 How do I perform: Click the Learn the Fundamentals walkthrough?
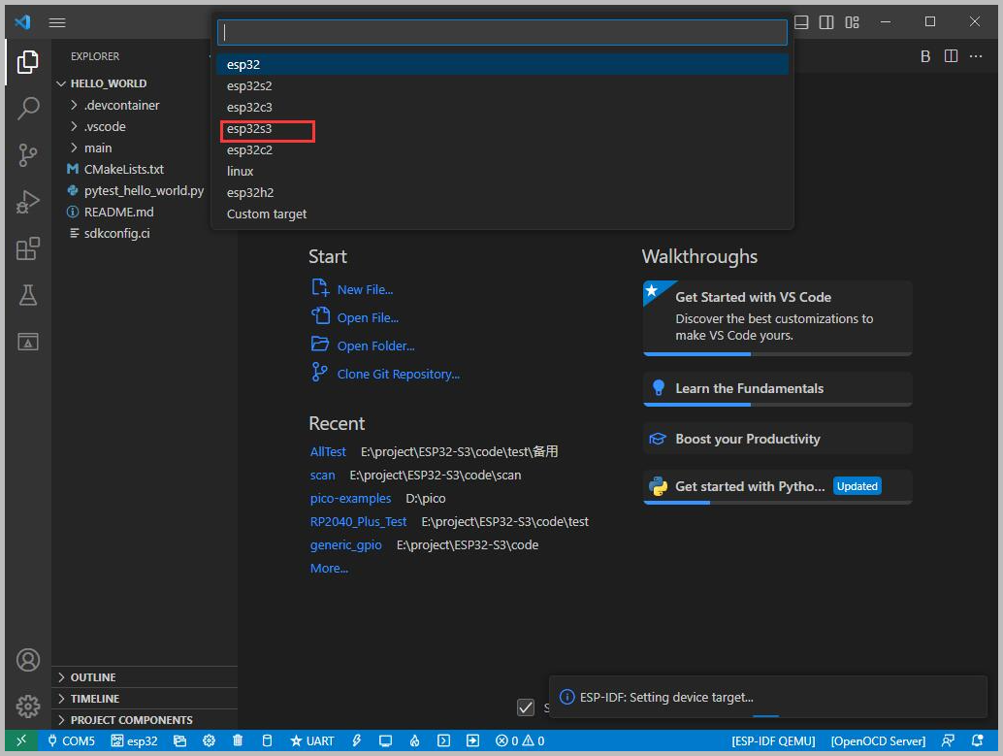click(x=749, y=388)
